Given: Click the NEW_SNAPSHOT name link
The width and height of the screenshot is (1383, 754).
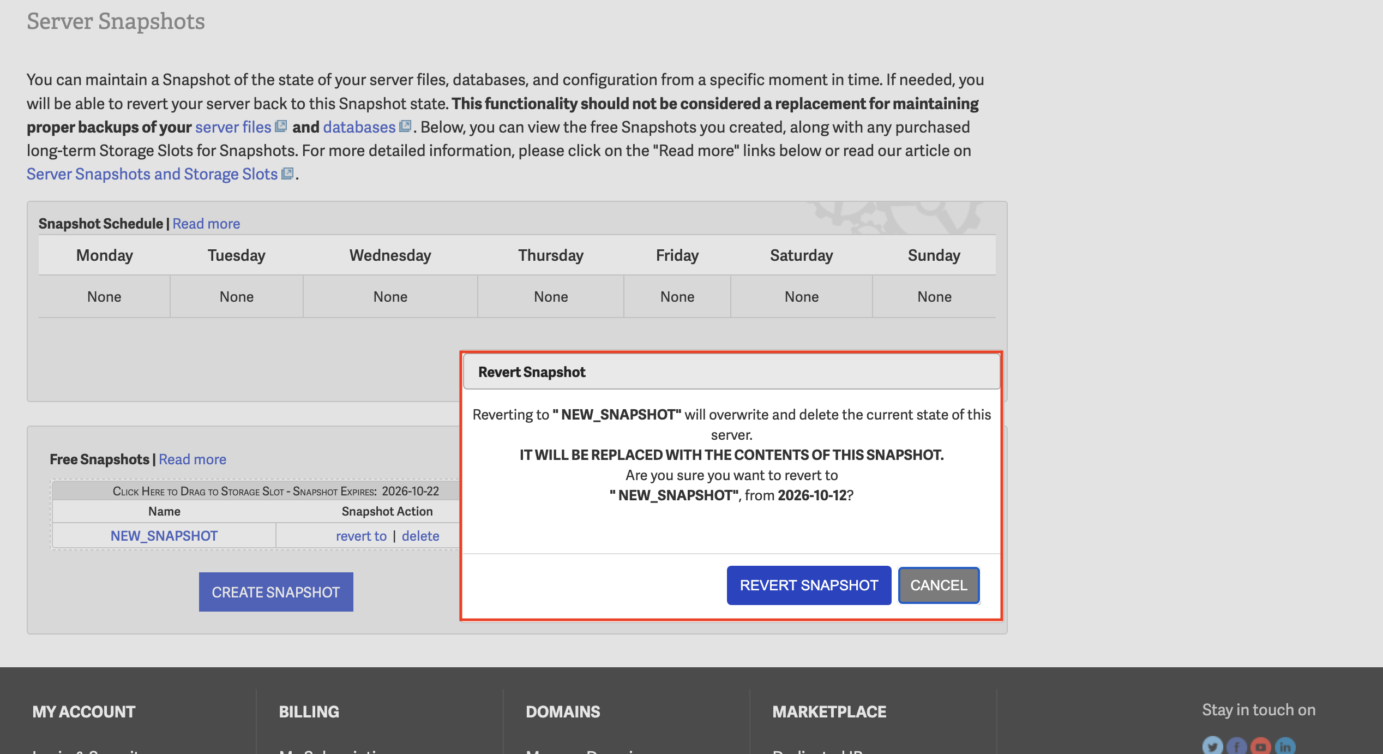Looking at the screenshot, I should [x=164, y=536].
